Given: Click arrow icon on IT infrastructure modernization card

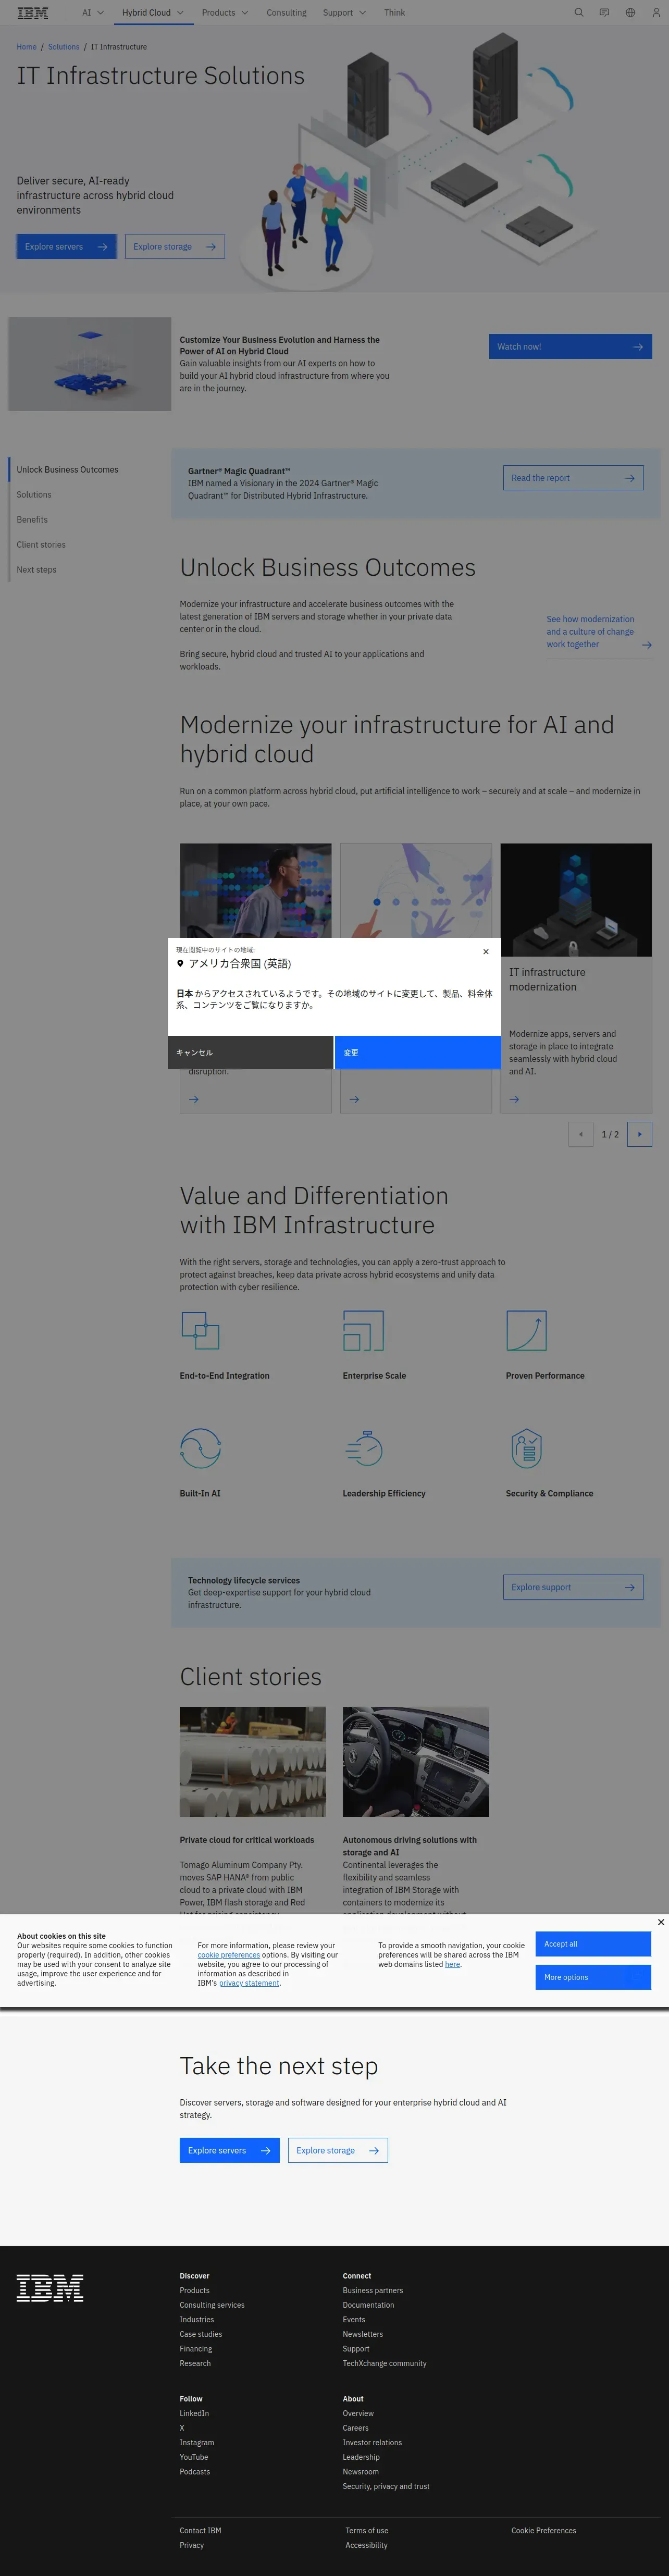Looking at the screenshot, I should point(514,1099).
